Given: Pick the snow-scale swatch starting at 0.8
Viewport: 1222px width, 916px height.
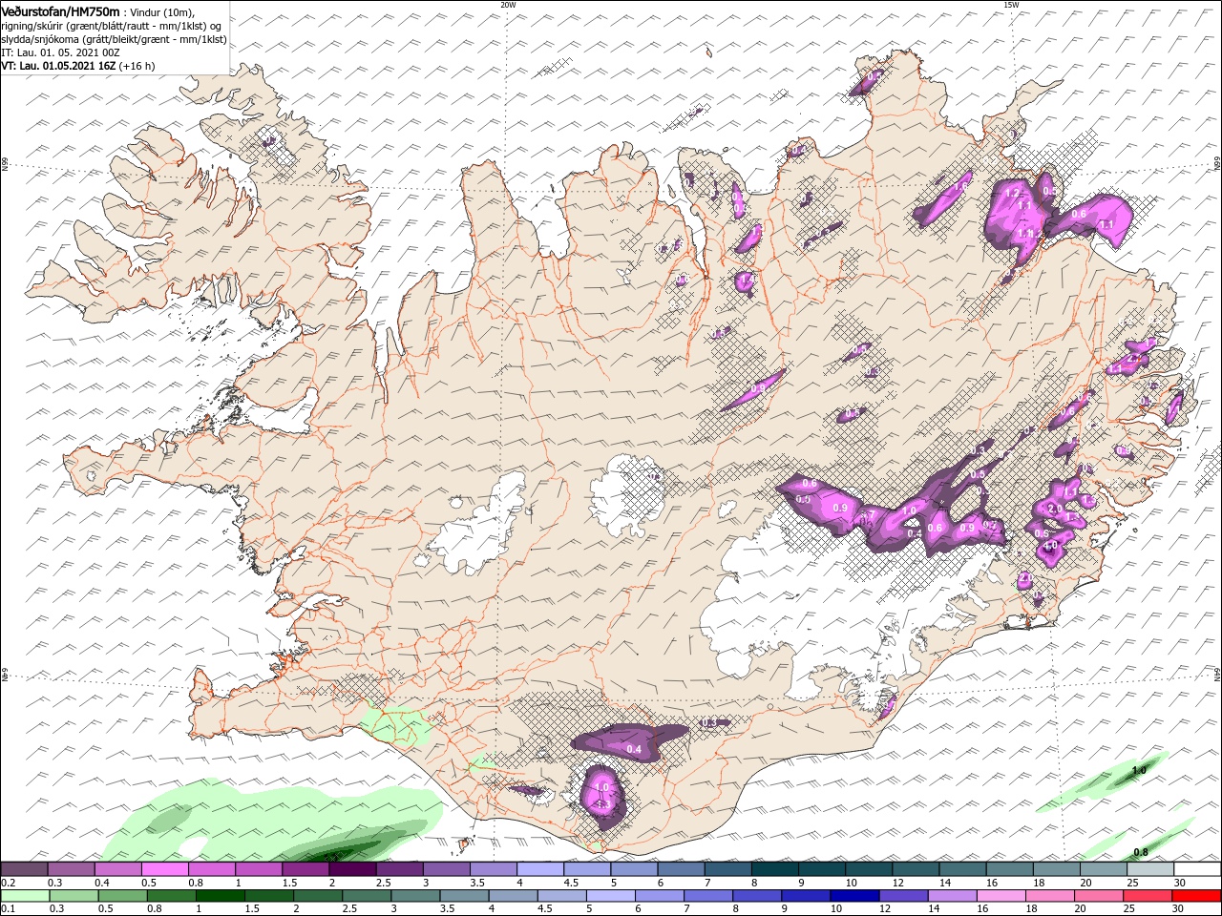Looking at the screenshot, I should pos(211,869).
